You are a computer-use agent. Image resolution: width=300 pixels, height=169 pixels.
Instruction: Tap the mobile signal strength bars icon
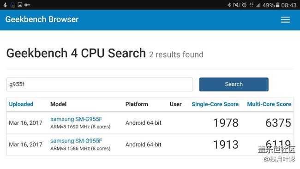coord(258,5)
